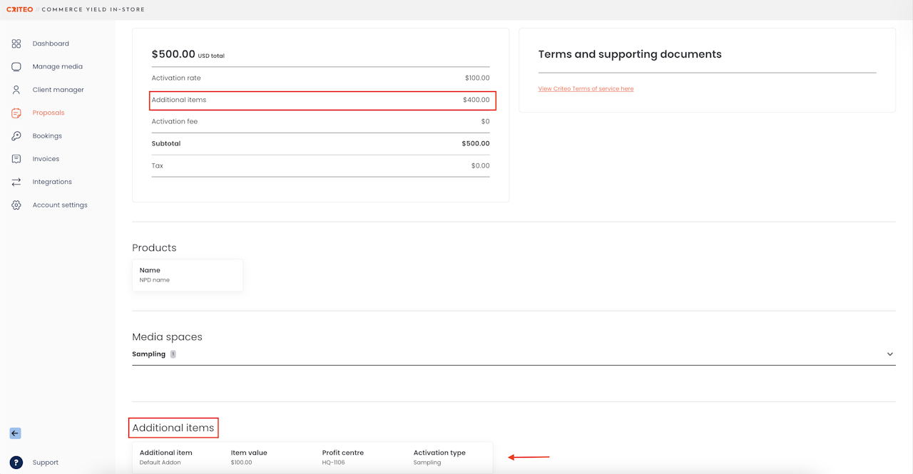Open View Criteo Terms of service link
The image size is (913, 474).
click(x=586, y=89)
